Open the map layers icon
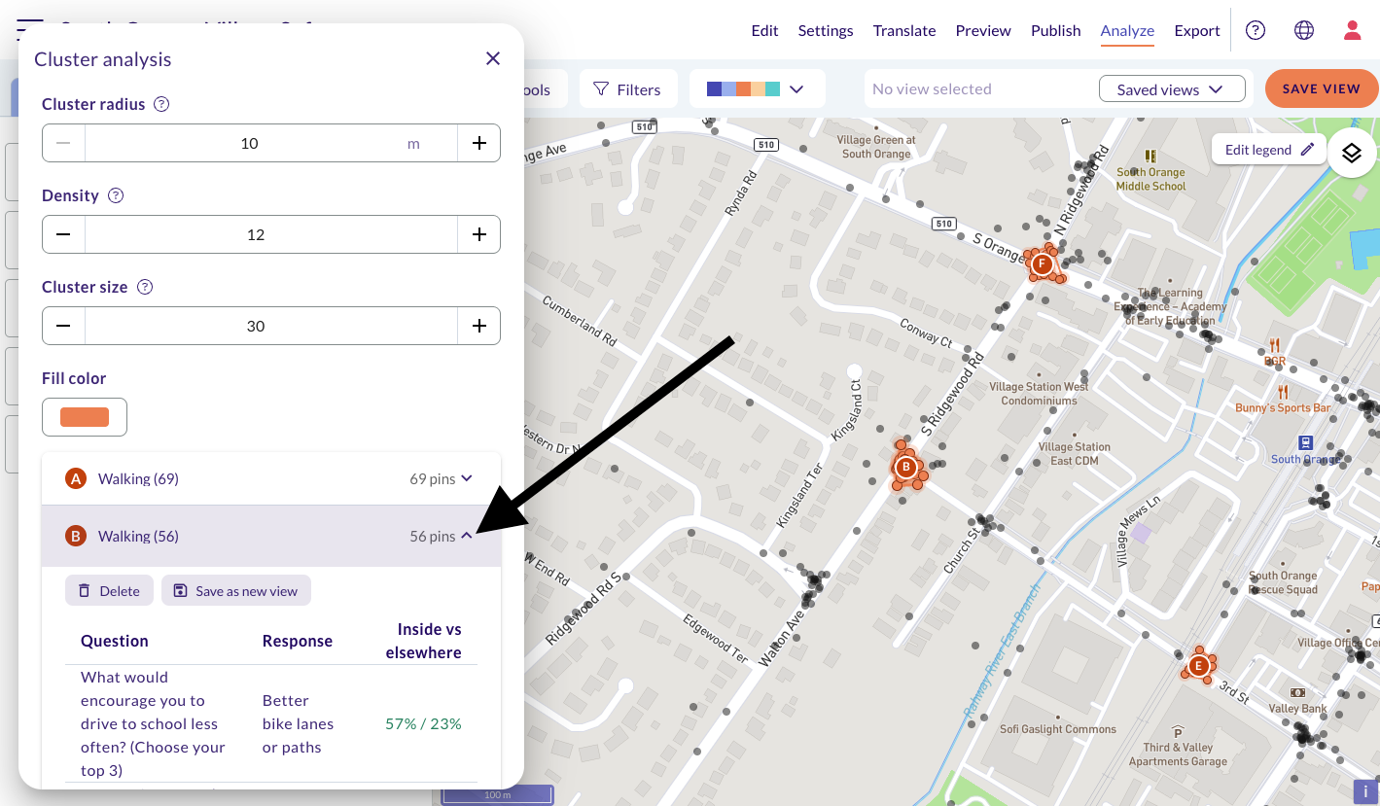The image size is (1380, 806). tap(1351, 152)
